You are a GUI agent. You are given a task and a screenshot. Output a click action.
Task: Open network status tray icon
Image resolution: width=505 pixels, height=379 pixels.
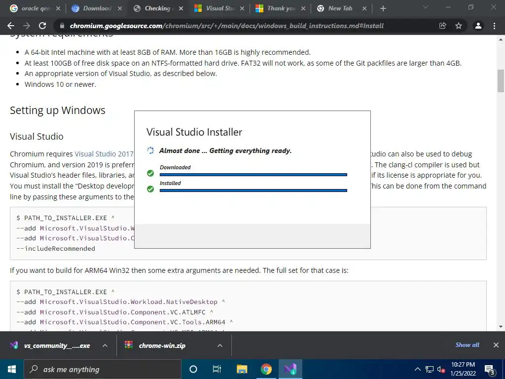(430, 369)
